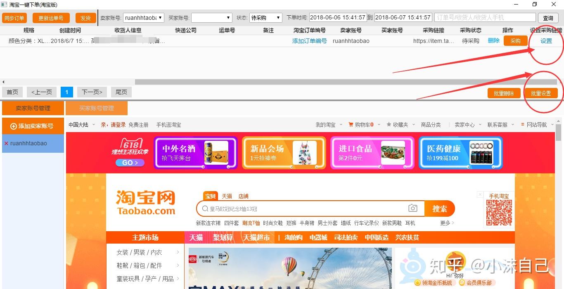
Task: Remove ruanhhtaobao account via red X
Action: (x=6, y=144)
